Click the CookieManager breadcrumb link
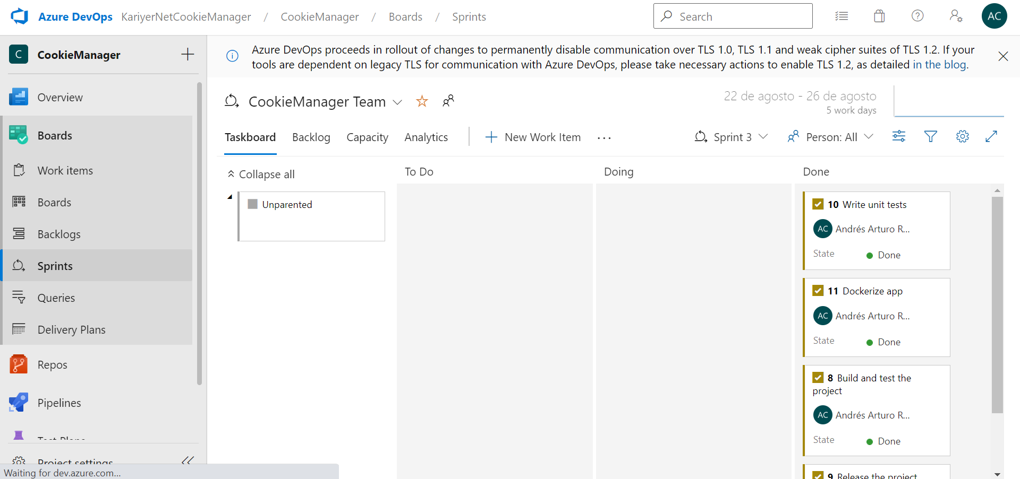 (320, 17)
